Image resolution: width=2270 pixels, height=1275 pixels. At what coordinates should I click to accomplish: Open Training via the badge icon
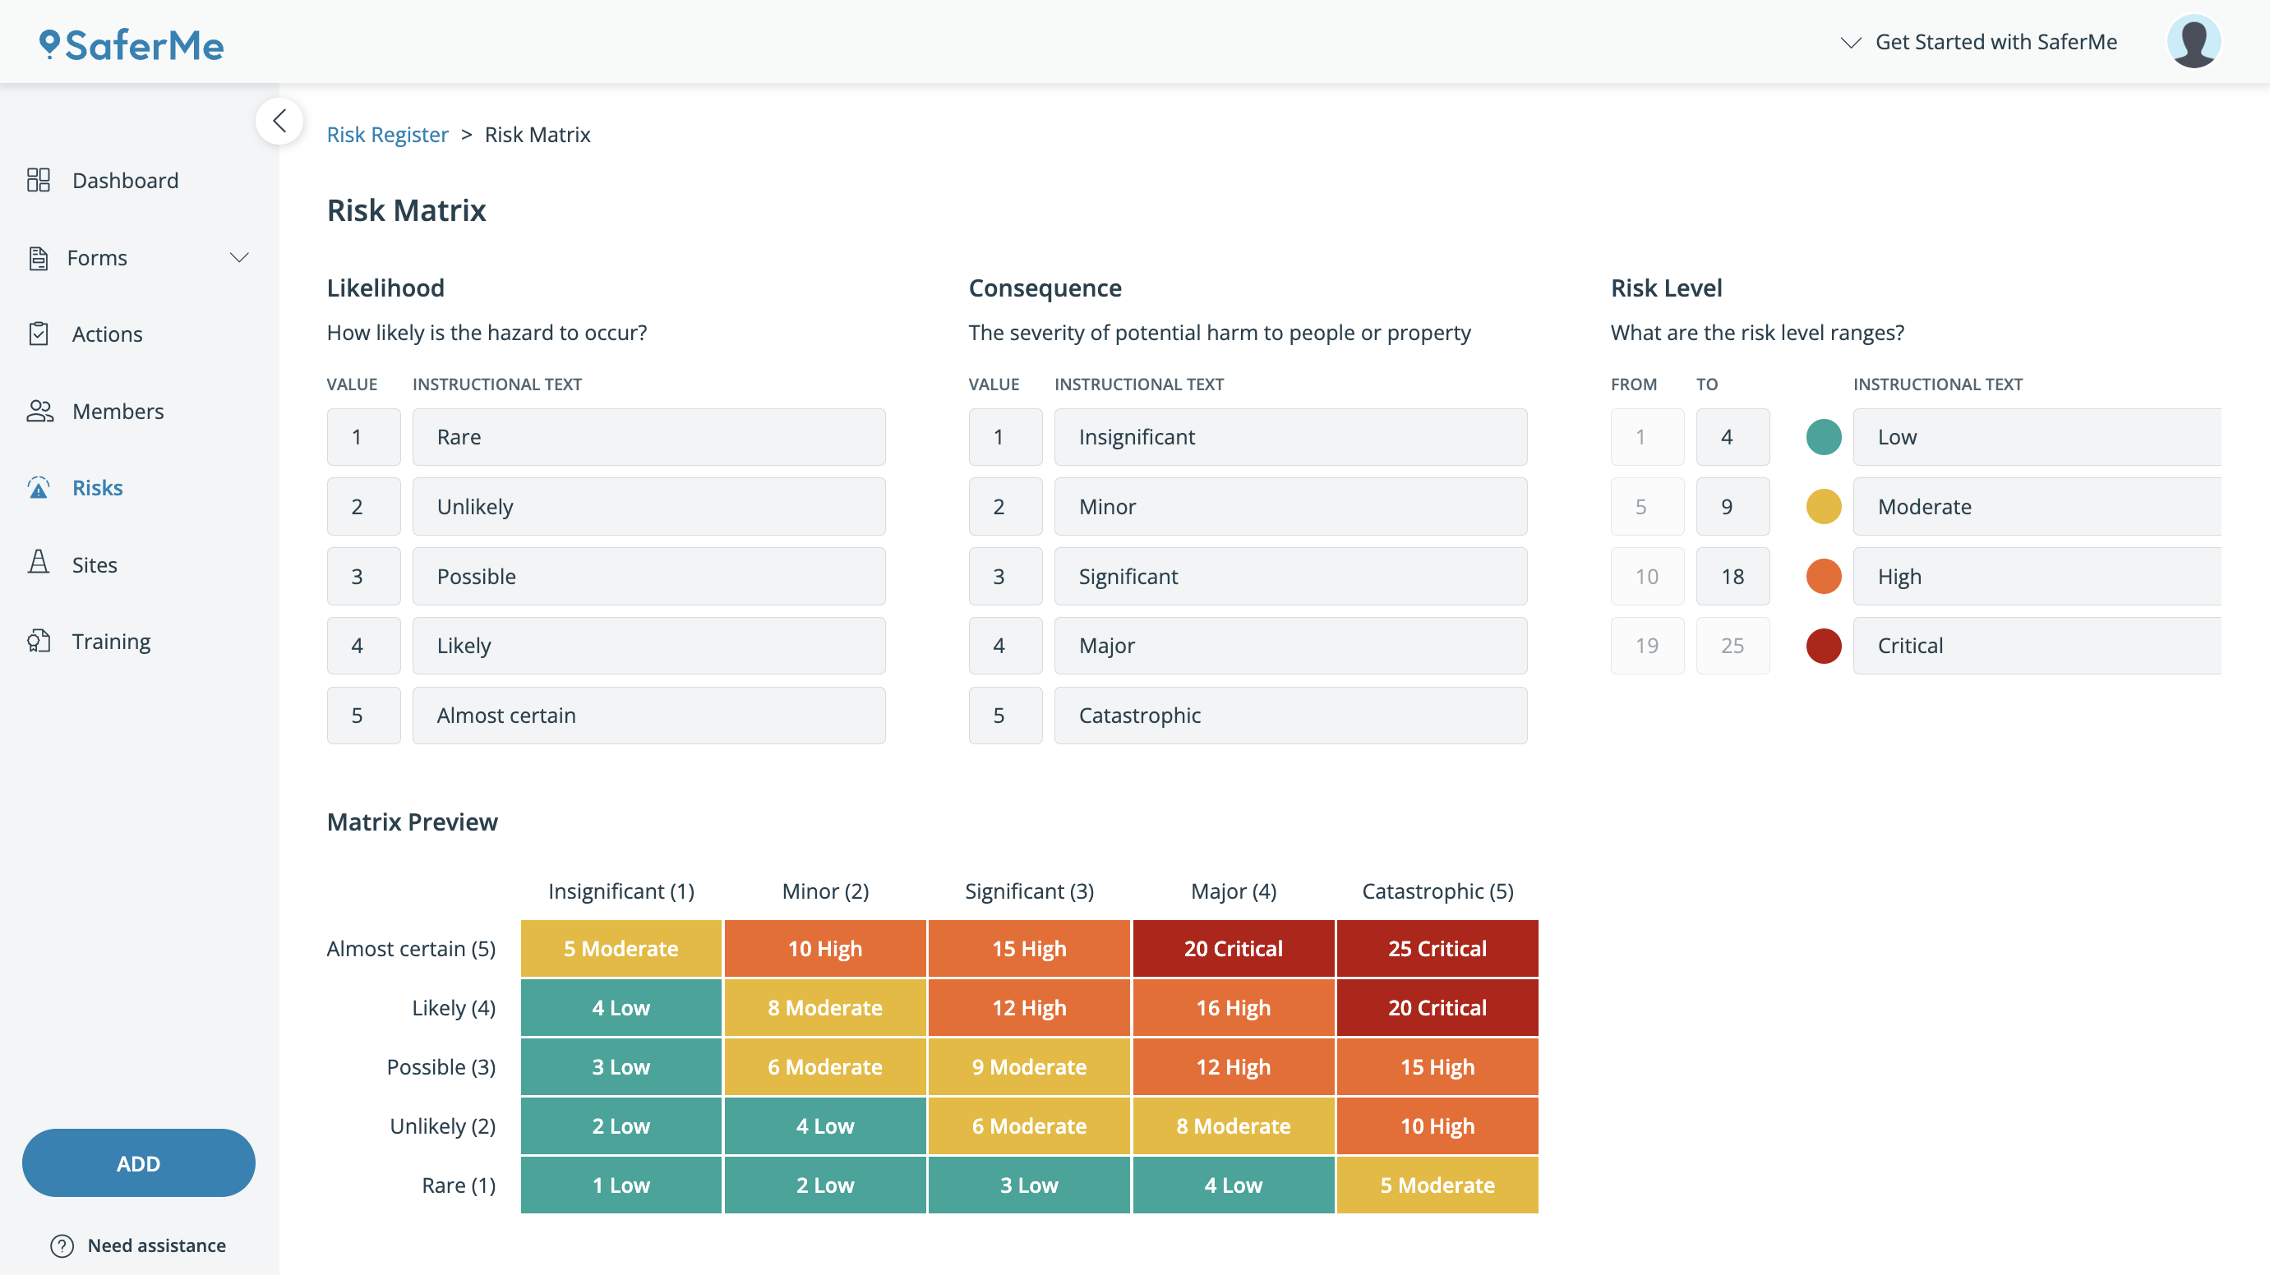point(39,641)
